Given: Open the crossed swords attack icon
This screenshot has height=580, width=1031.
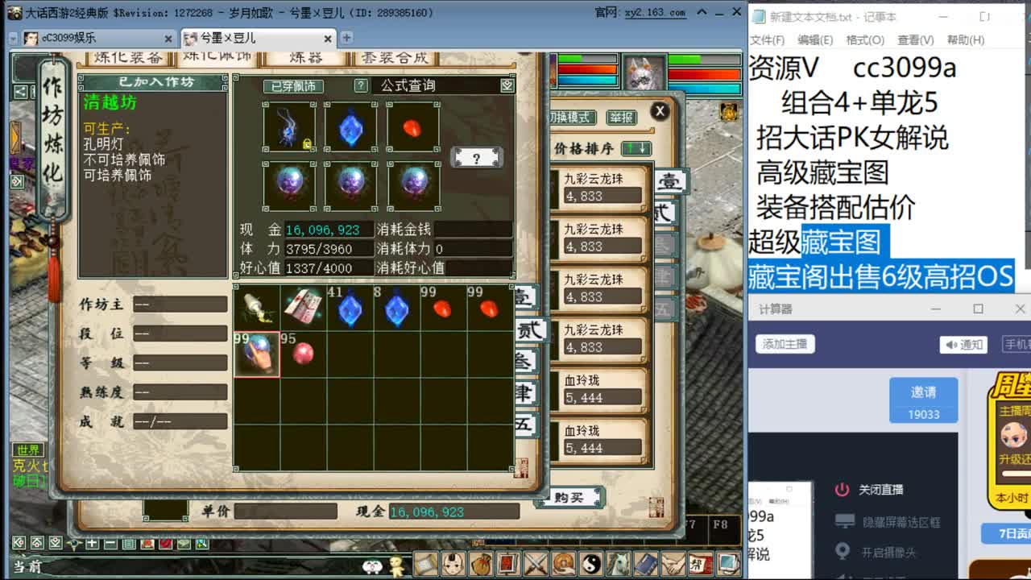Looking at the screenshot, I should 536,564.
